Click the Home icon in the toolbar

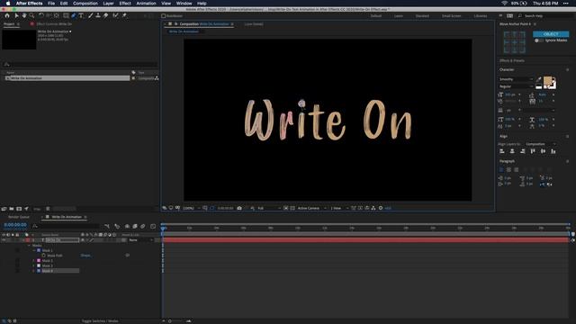[x=7, y=16]
